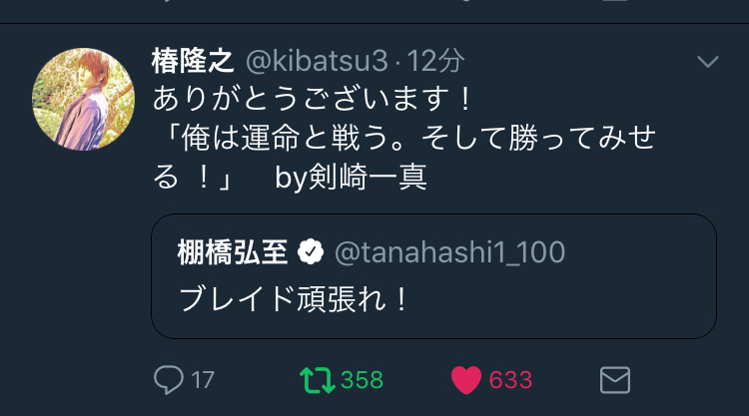Viewport: 749px width, 416px height.
Task: Open the @kibatsu3 handle
Action: pyautogui.click(x=316, y=61)
